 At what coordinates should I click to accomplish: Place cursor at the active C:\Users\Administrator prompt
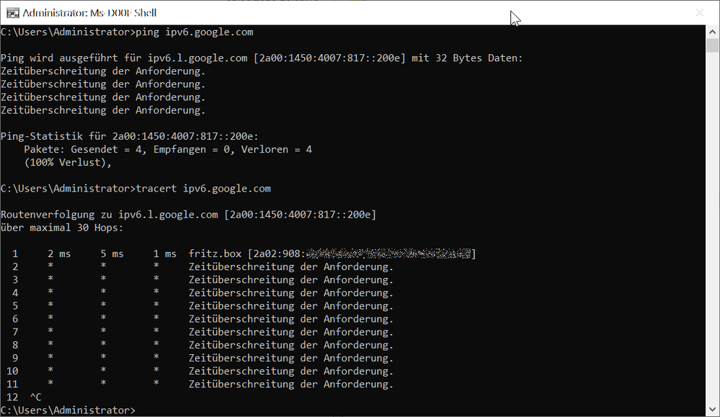141,409
